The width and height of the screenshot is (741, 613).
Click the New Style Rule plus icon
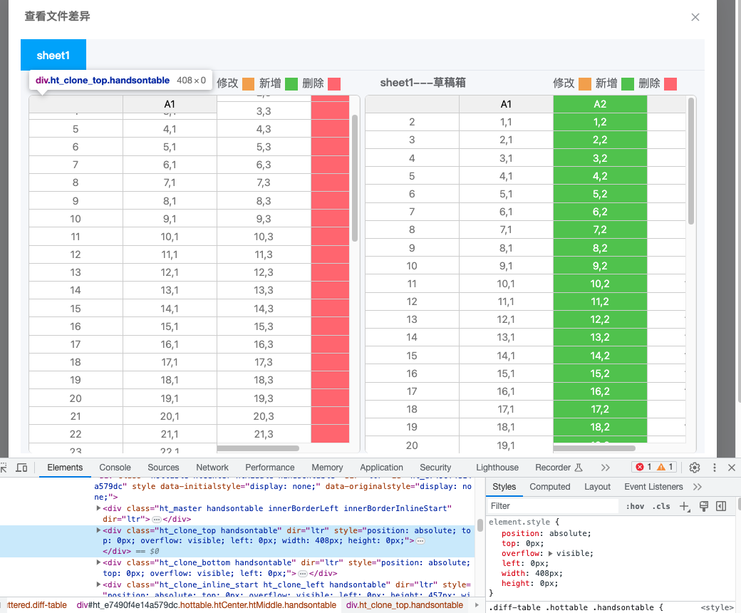pyautogui.click(x=684, y=505)
